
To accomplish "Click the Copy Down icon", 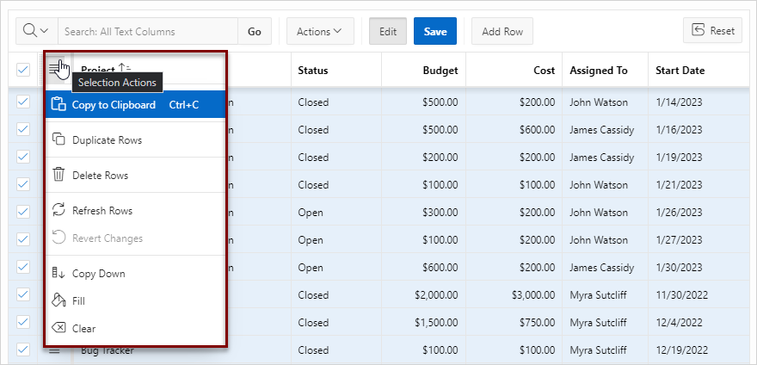I will pos(58,274).
